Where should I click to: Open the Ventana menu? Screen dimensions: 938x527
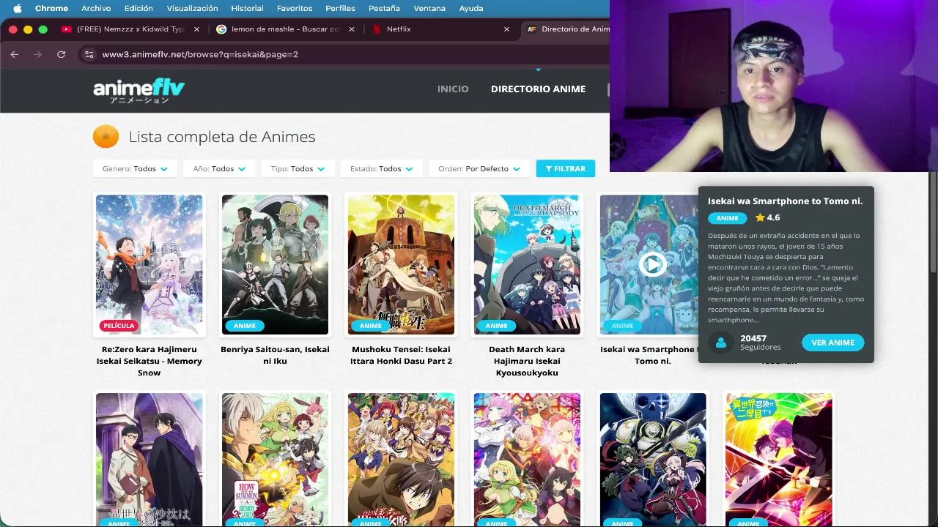point(429,8)
